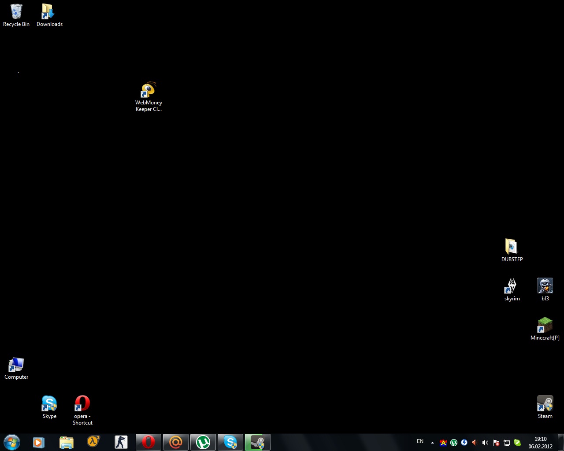Launch Counter-Strike from the taskbar
The height and width of the screenshot is (451, 564).
[121, 442]
